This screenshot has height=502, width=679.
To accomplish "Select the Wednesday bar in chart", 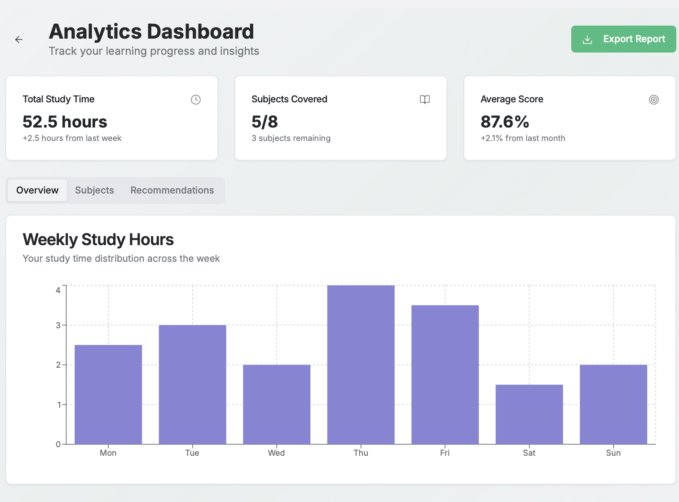I will [277, 405].
